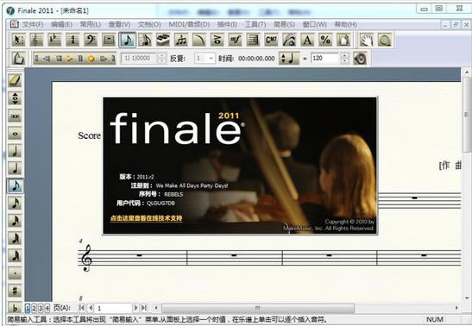This screenshot has width=472, height=326.
Task: Toggle the flat accidental button
Action: click(15, 307)
